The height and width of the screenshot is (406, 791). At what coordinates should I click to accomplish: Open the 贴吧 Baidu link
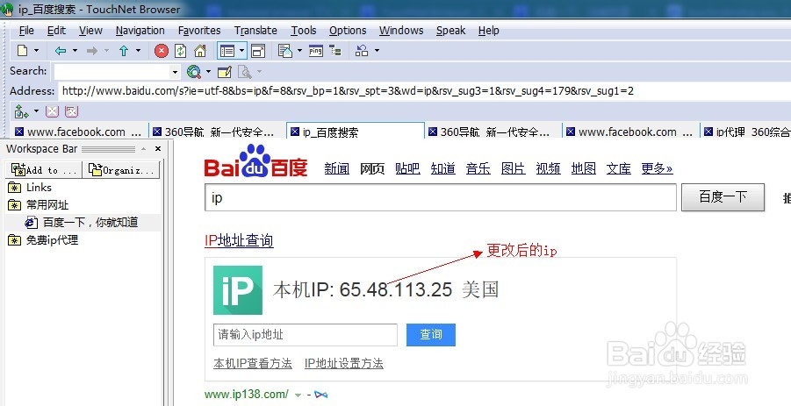click(407, 168)
